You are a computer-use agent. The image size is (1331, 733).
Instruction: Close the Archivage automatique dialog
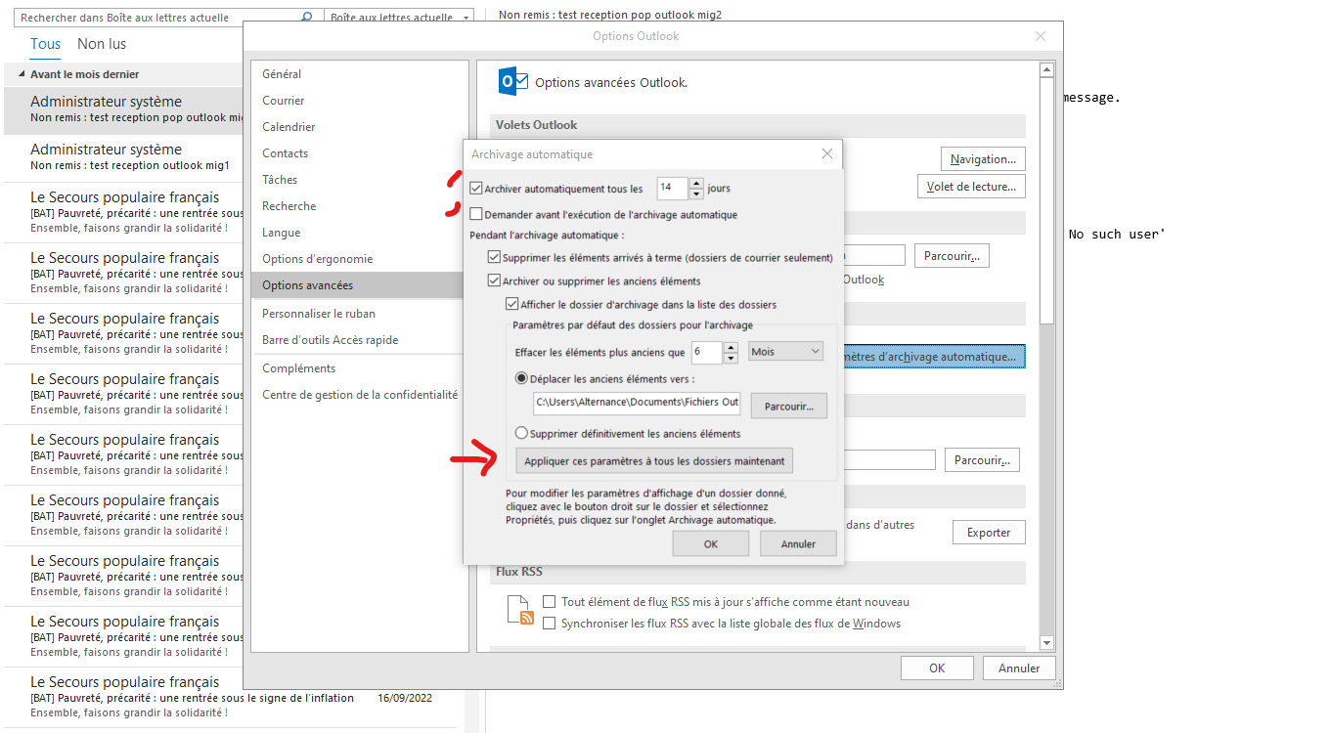[826, 153]
